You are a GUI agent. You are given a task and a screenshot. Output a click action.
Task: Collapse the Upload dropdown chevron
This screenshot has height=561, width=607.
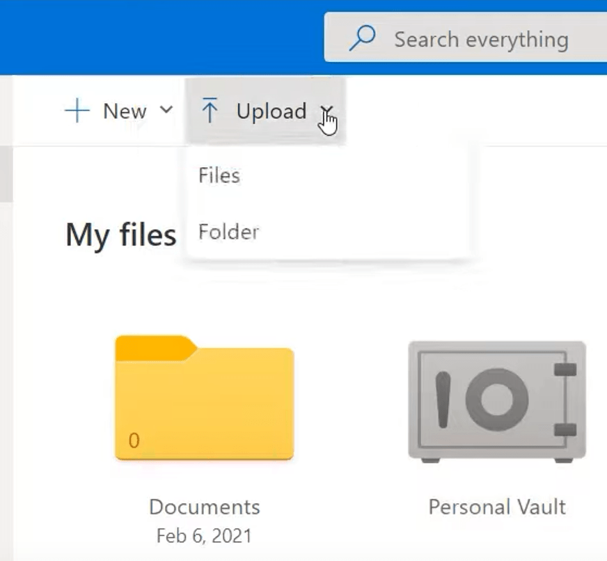pyautogui.click(x=327, y=111)
